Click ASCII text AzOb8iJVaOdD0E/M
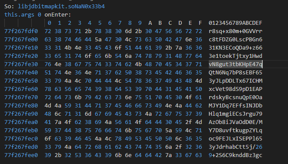The width and height of the screenshot is (288, 164). pos(235,122)
